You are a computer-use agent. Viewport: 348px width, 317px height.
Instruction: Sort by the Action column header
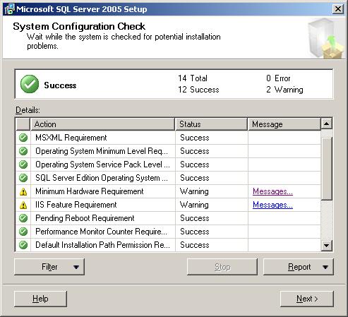pyautogui.click(x=102, y=124)
